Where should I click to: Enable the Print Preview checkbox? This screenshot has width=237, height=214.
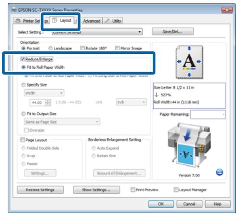(x=132, y=189)
